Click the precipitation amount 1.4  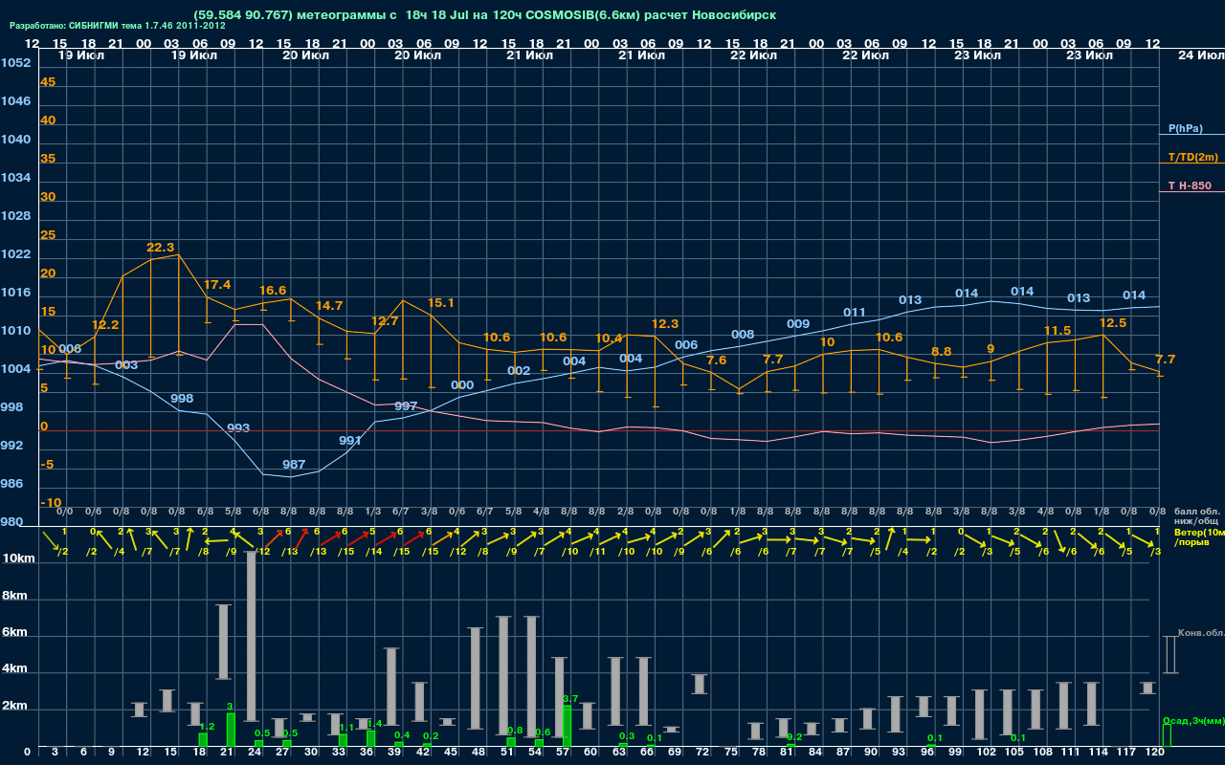pyautogui.click(x=374, y=723)
